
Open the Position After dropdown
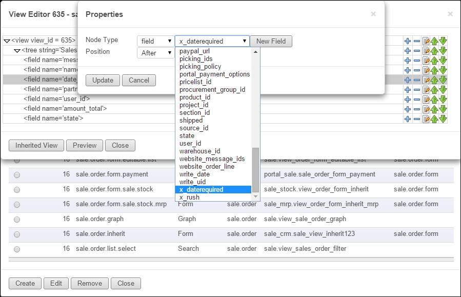[x=155, y=53]
